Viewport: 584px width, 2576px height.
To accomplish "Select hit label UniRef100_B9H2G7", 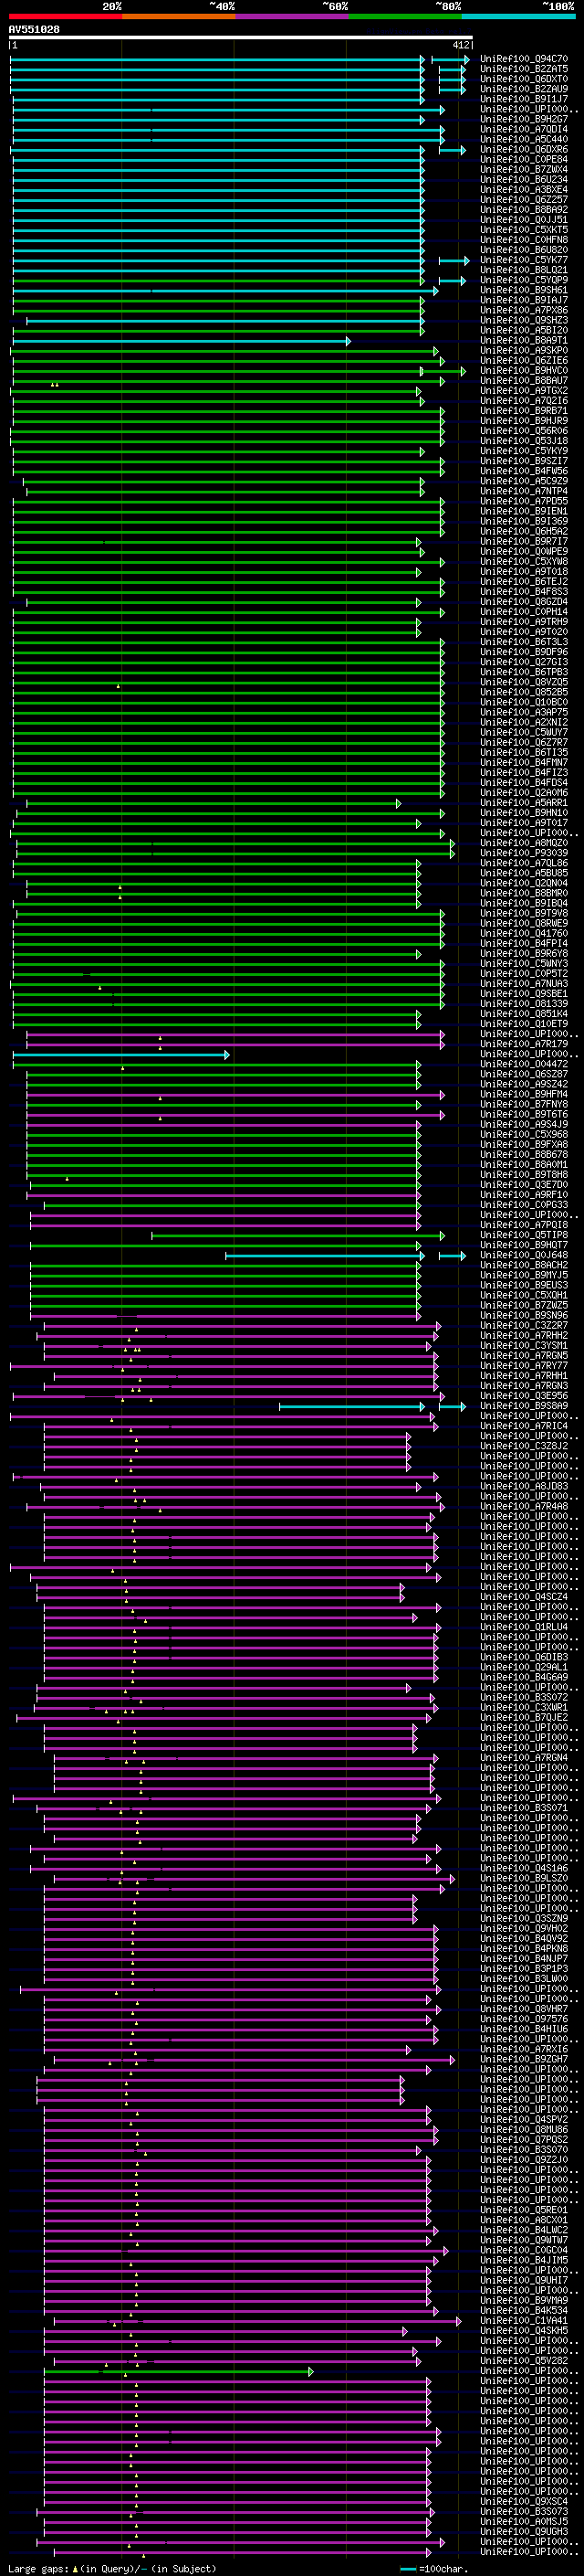I will click(524, 119).
